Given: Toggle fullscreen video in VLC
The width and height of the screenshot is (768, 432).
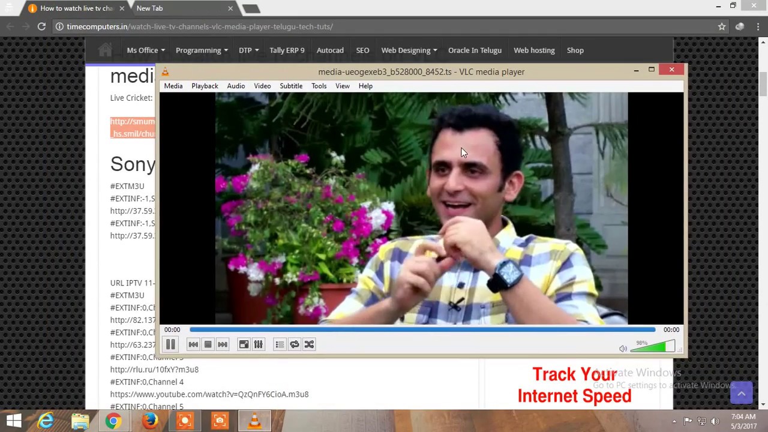Looking at the screenshot, I should coord(244,344).
